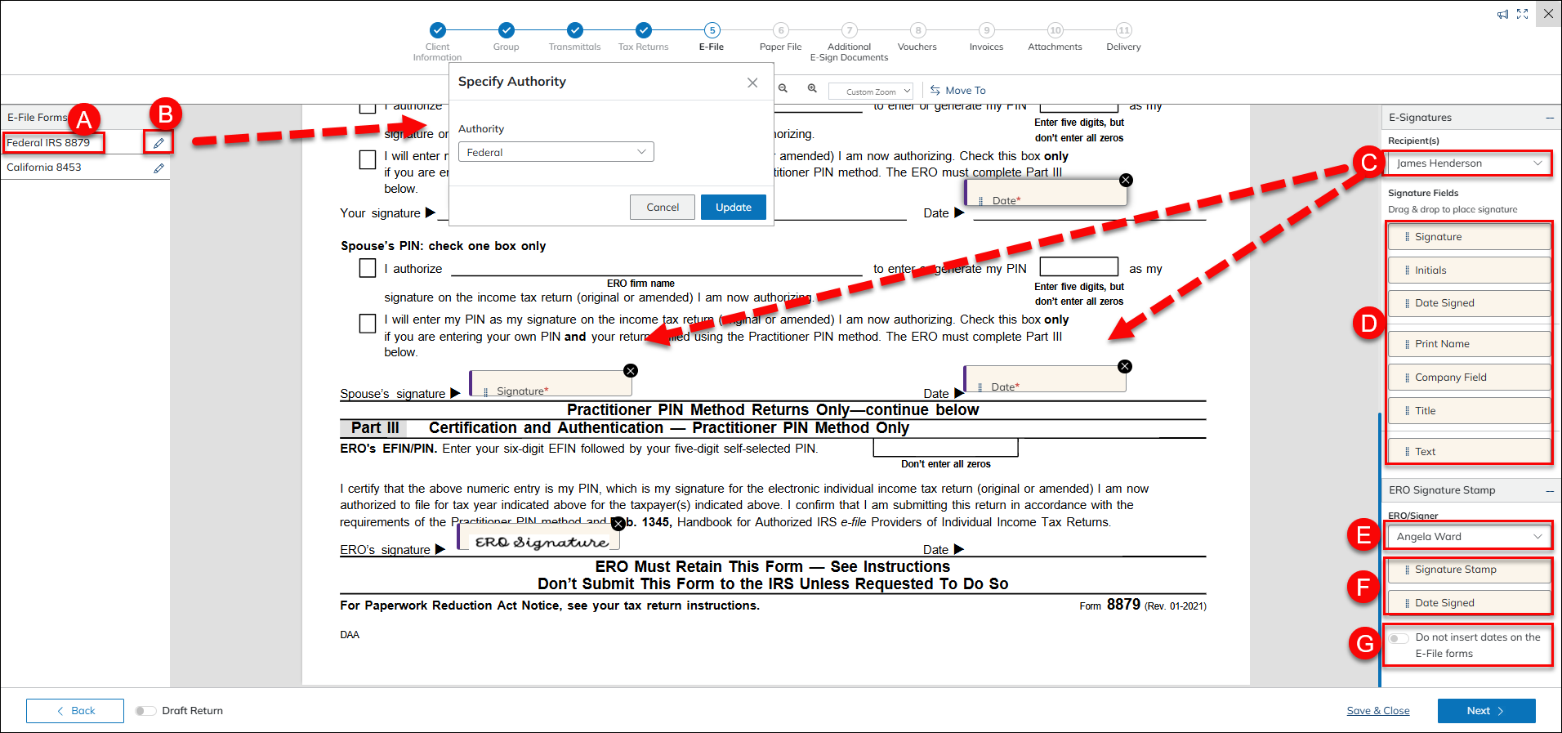The width and height of the screenshot is (1562, 733).
Task: Click the zoom in magnifier icon
Action: point(812,89)
